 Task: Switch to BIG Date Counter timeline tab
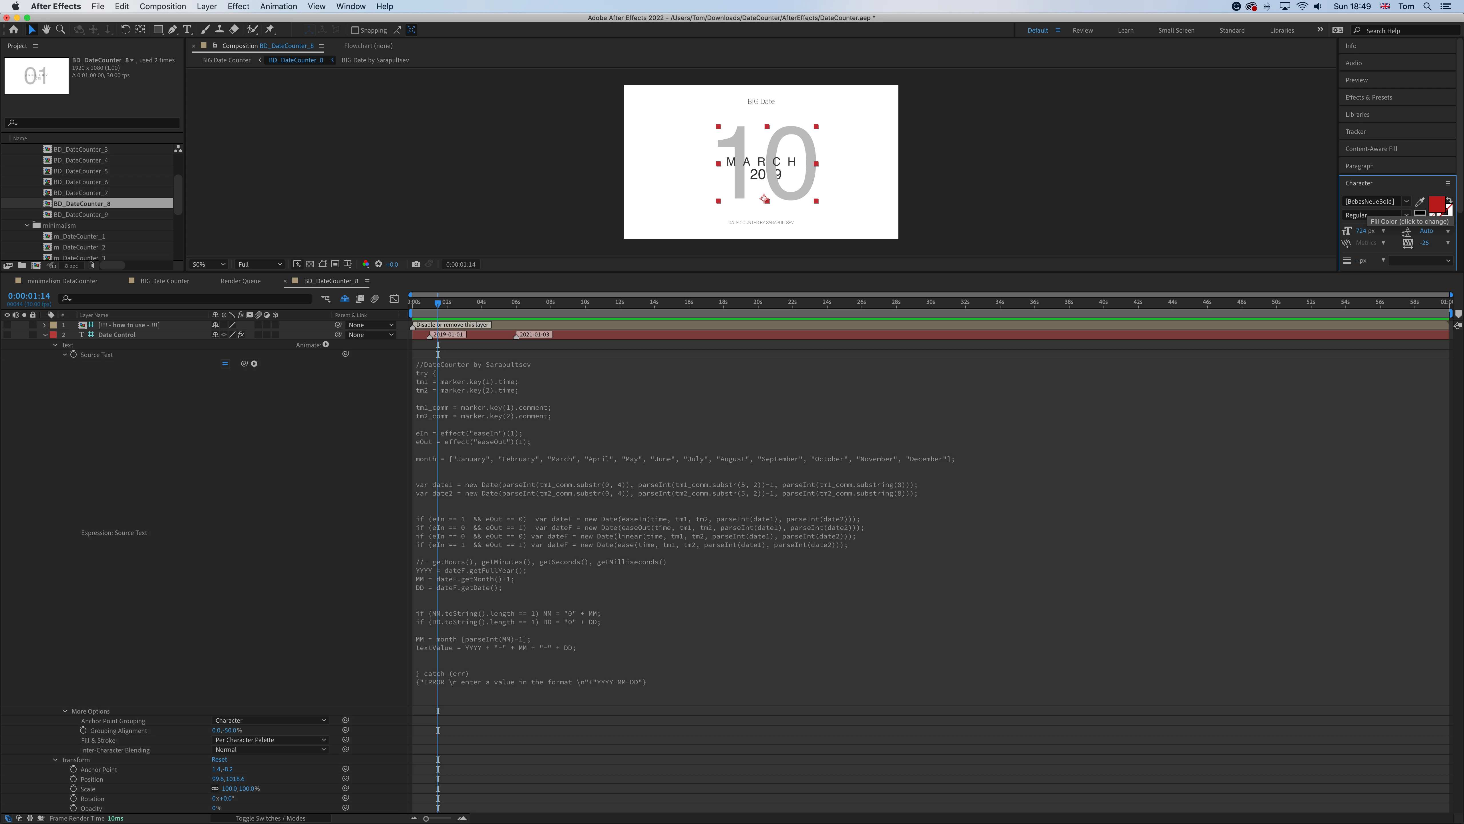click(164, 281)
